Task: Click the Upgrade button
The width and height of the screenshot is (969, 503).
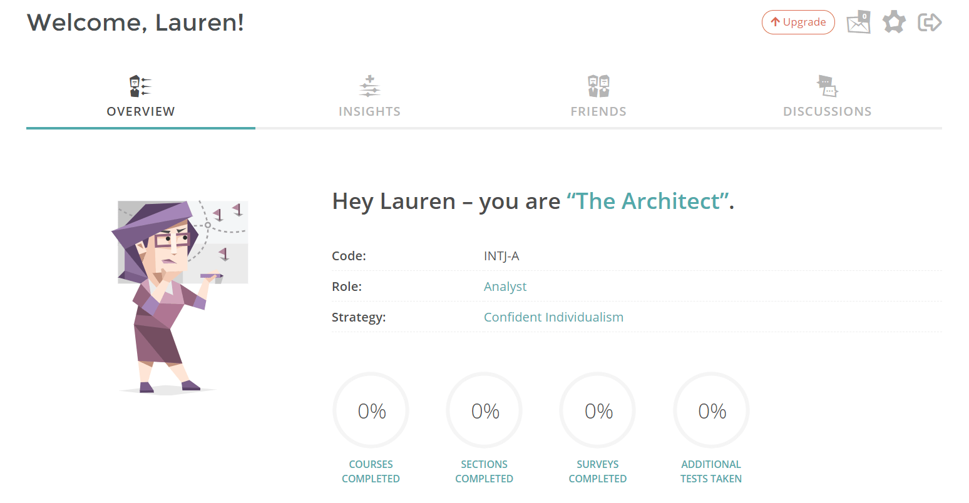Action: coord(798,22)
